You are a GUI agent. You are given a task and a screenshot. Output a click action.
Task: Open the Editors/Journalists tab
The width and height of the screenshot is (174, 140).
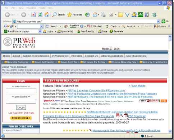tap(112, 56)
